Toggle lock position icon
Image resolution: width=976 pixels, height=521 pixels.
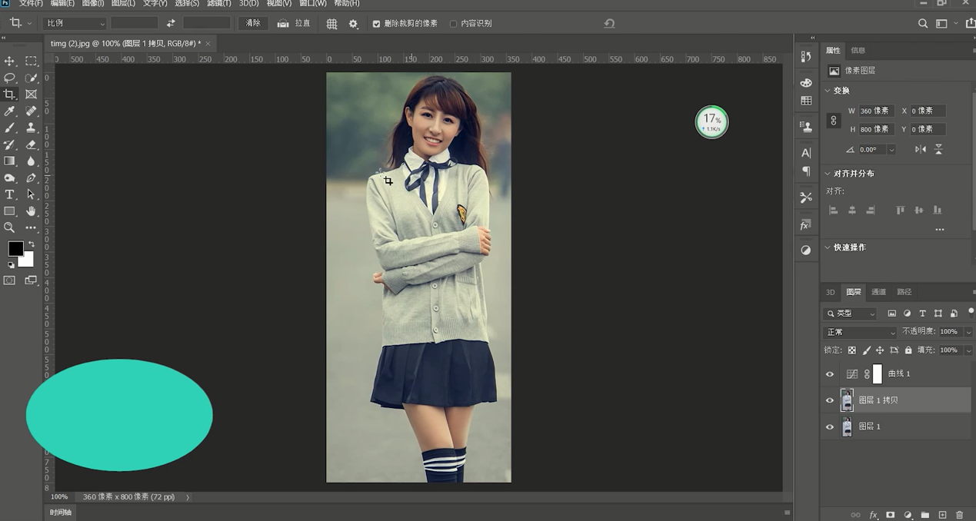pyautogui.click(x=880, y=350)
